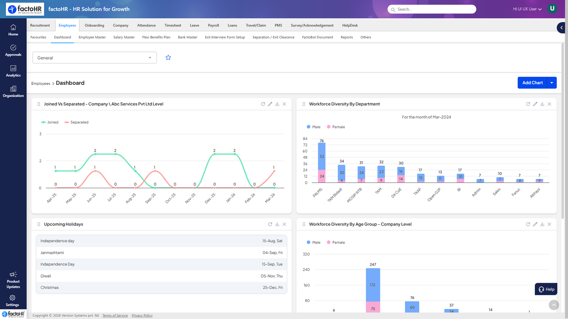Select the Christmas holiday row

coord(162,287)
